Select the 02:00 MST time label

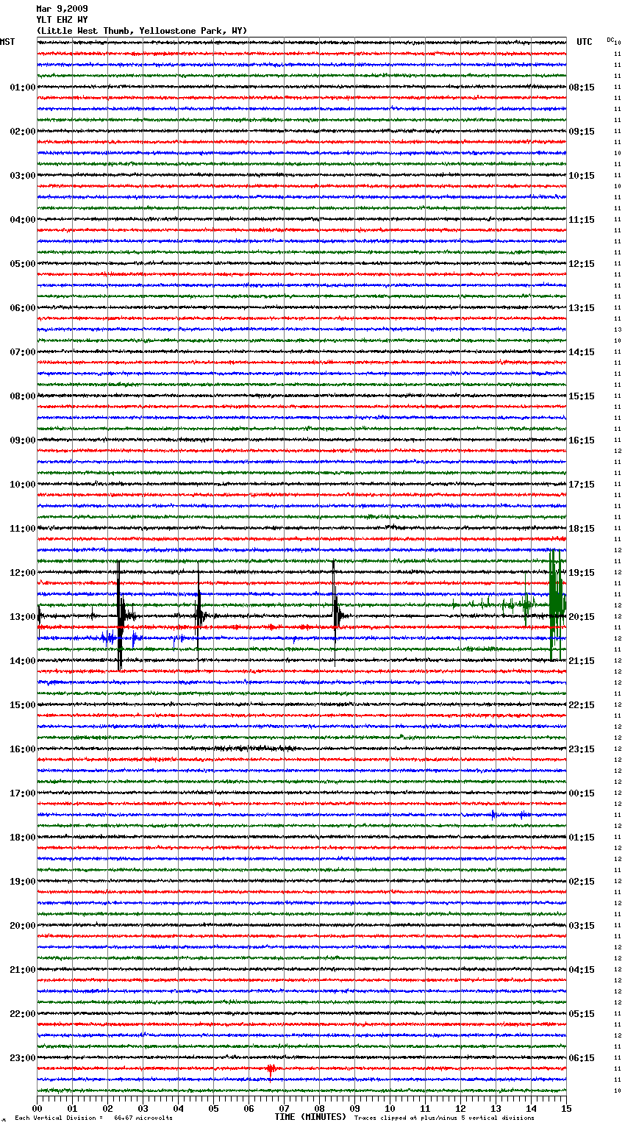click(x=23, y=132)
